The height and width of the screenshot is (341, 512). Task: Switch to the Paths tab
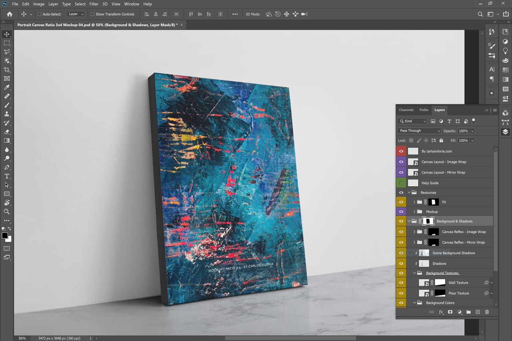[x=424, y=110]
